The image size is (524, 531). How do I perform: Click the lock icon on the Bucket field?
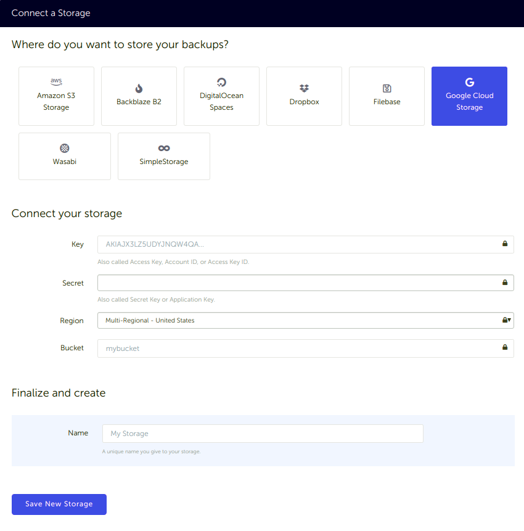click(504, 348)
